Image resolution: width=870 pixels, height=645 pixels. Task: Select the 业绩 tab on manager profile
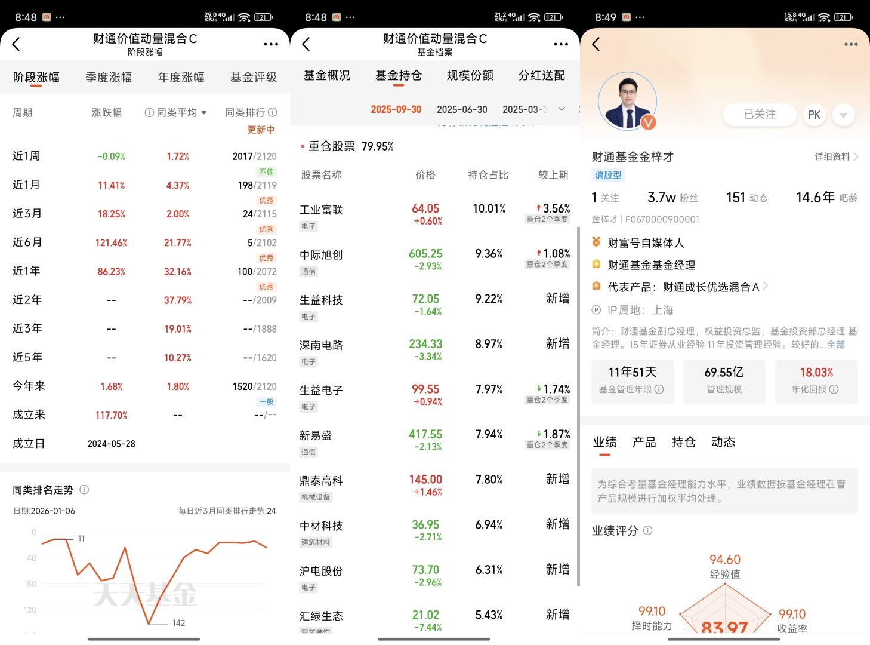pos(605,443)
